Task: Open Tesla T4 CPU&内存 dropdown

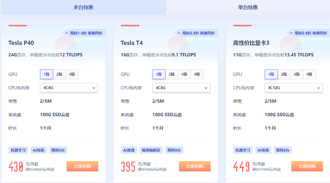Action: pos(181,88)
